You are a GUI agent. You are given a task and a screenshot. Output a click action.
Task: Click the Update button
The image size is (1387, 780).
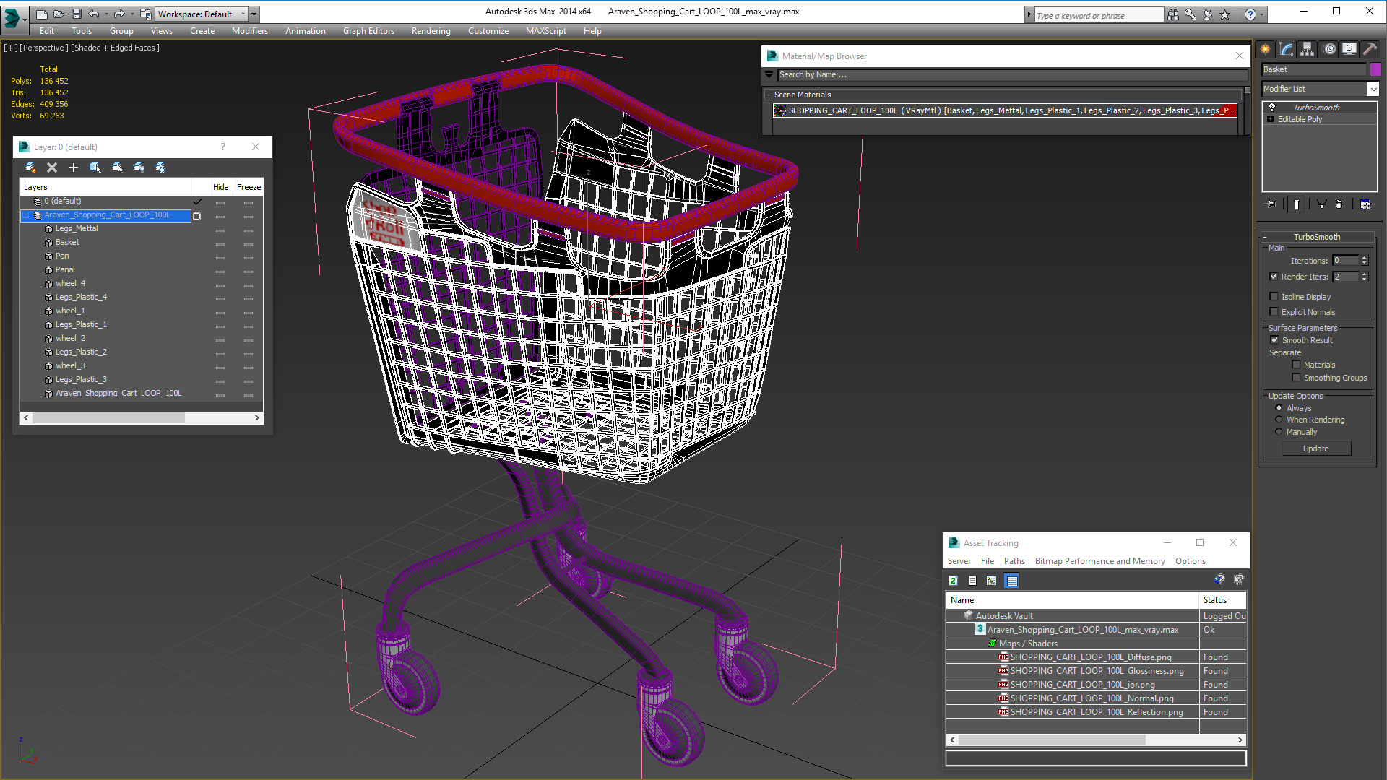coord(1315,448)
